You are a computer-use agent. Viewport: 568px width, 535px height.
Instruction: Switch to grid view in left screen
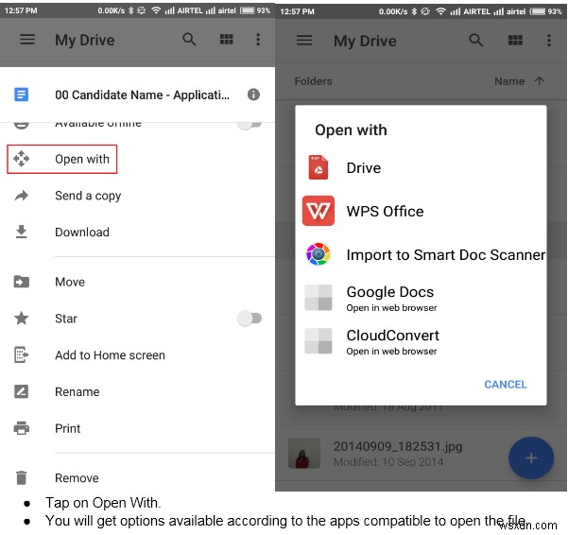227,39
